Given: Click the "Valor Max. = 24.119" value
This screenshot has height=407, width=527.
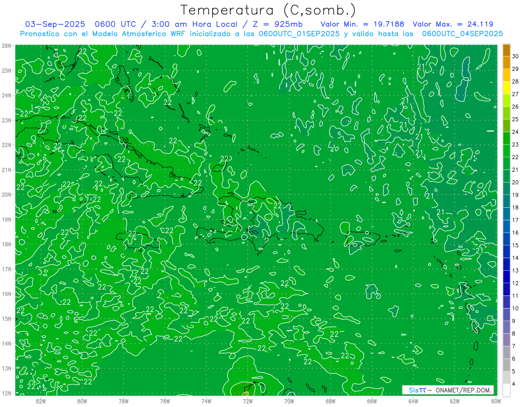Looking at the screenshot, I should pyautogui.click(x=453, y=24).
